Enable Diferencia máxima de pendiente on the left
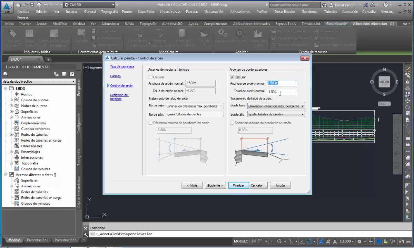The width and height of the screenshot is (414, 248). pos(150,123)
